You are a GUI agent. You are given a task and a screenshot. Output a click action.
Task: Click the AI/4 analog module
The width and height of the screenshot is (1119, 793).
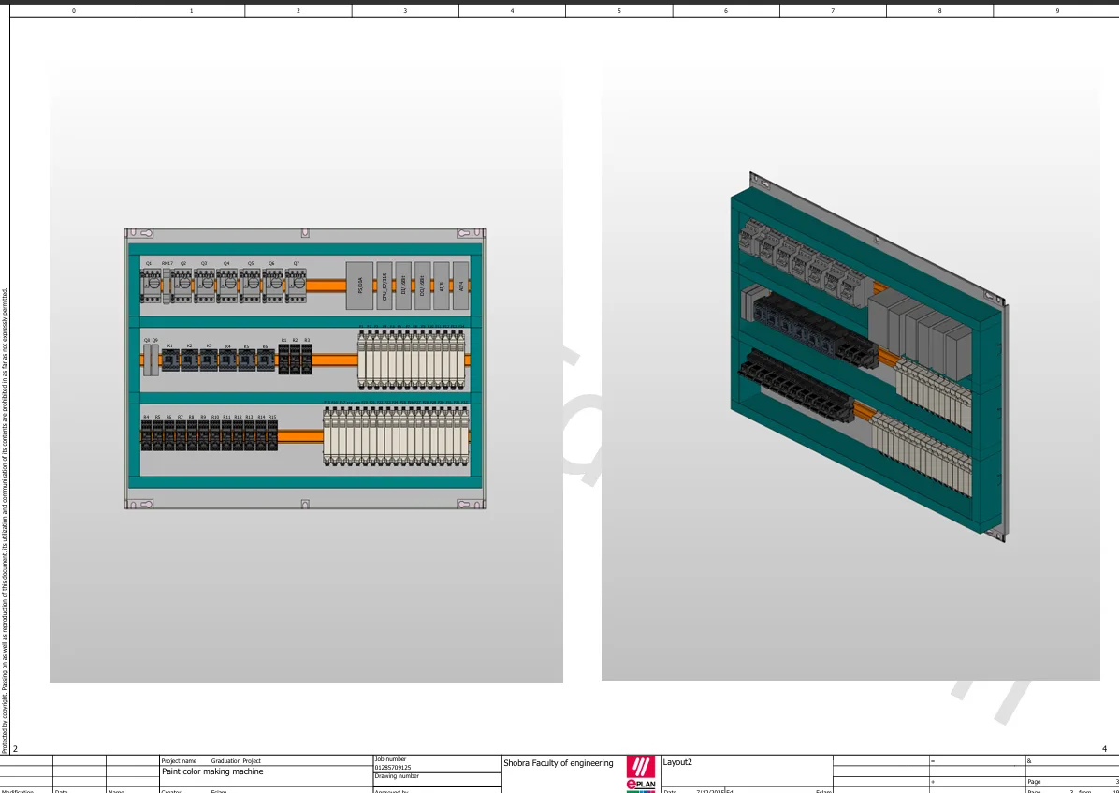click(461, 286)
